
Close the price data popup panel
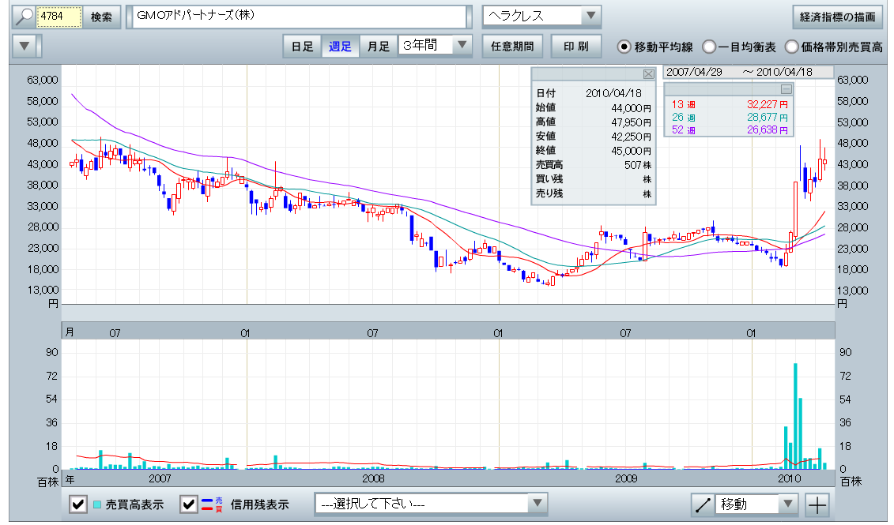point(649,74)
